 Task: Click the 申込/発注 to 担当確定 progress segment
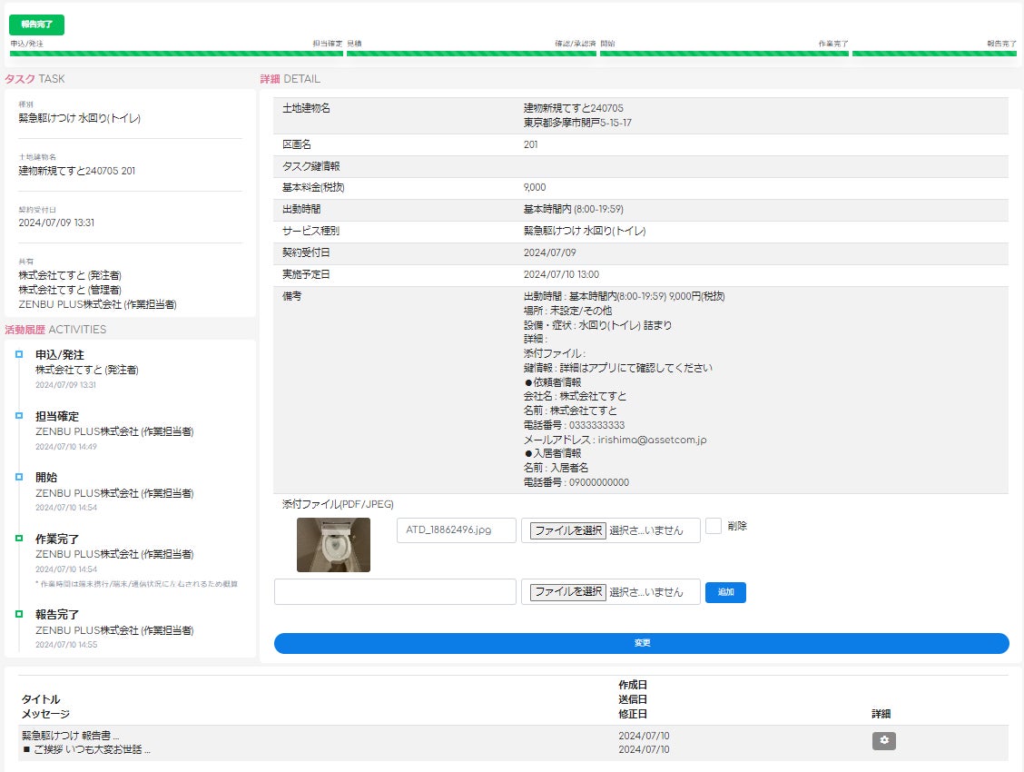tap(176, 54)
